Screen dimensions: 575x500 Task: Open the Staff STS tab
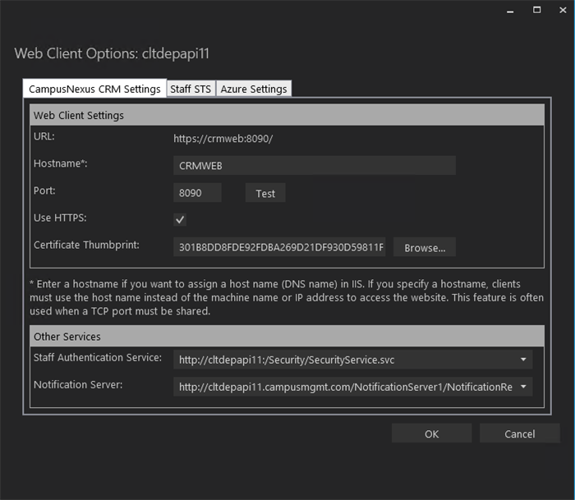(x=191, y=89)
